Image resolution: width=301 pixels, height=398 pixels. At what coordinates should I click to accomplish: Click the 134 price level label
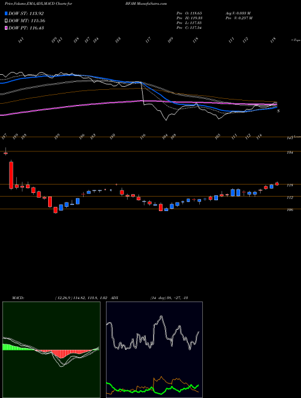point(290,153)
